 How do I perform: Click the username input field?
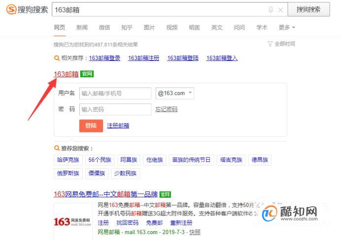(x=115, y=93)
